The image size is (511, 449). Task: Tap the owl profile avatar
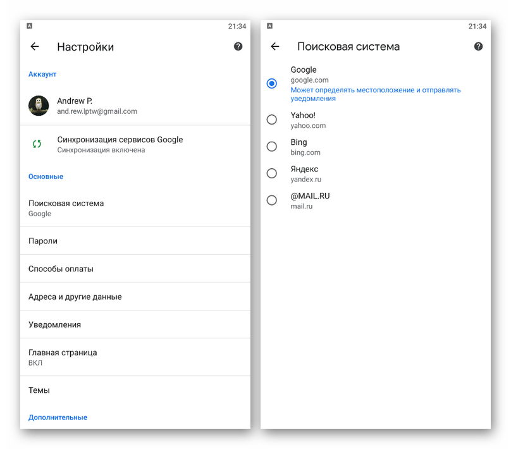[x=39, y=106]
